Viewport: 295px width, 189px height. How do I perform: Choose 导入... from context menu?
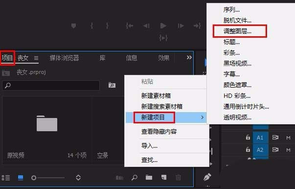pos(149,146)
